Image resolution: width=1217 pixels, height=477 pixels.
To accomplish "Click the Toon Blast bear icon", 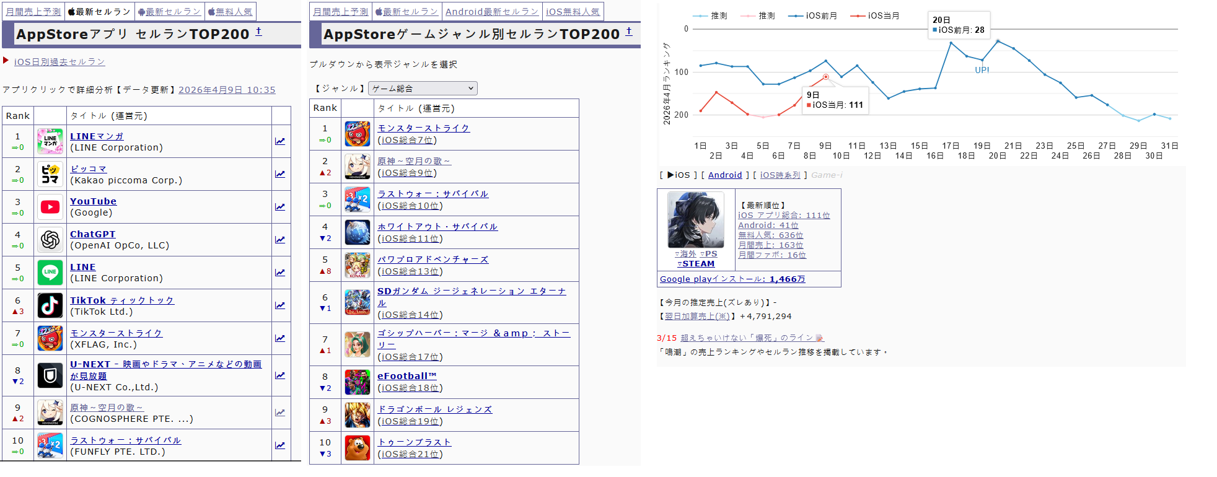I will (358, 448).
